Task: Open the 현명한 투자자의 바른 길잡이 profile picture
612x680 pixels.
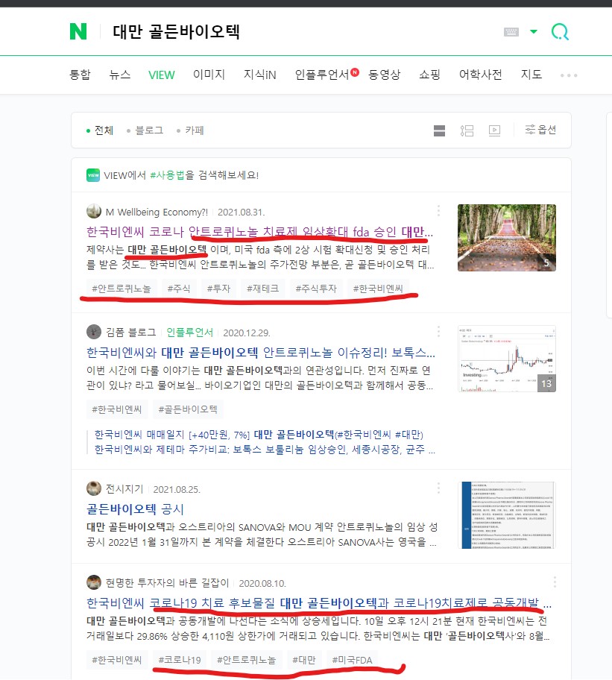Action: point(94,582)
